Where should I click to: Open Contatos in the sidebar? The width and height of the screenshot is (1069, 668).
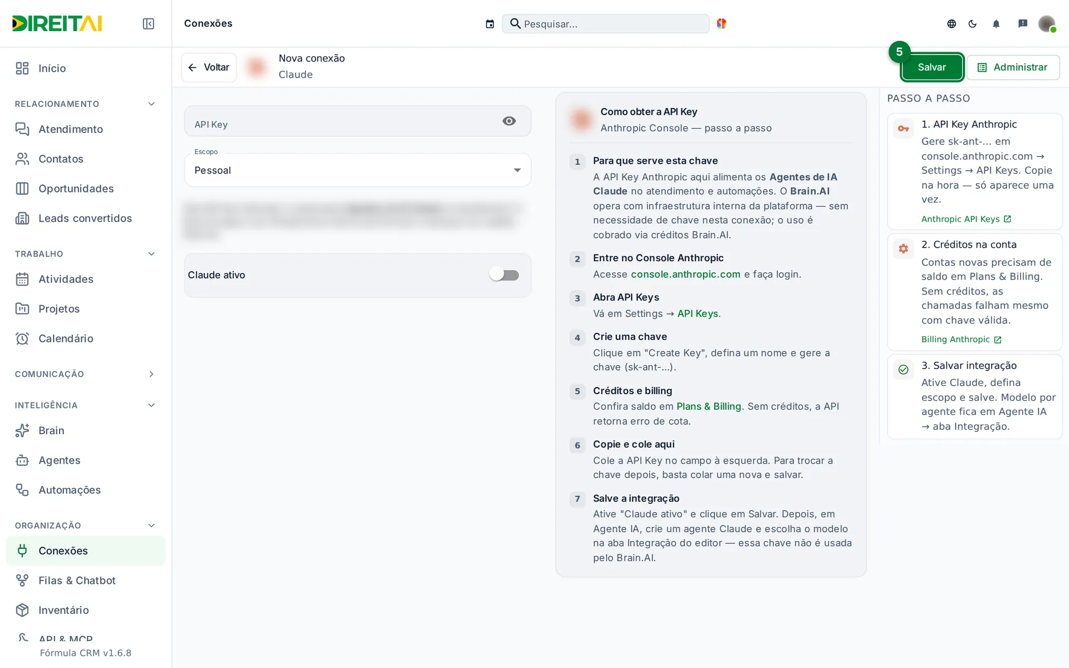click(x=86, y=159)
